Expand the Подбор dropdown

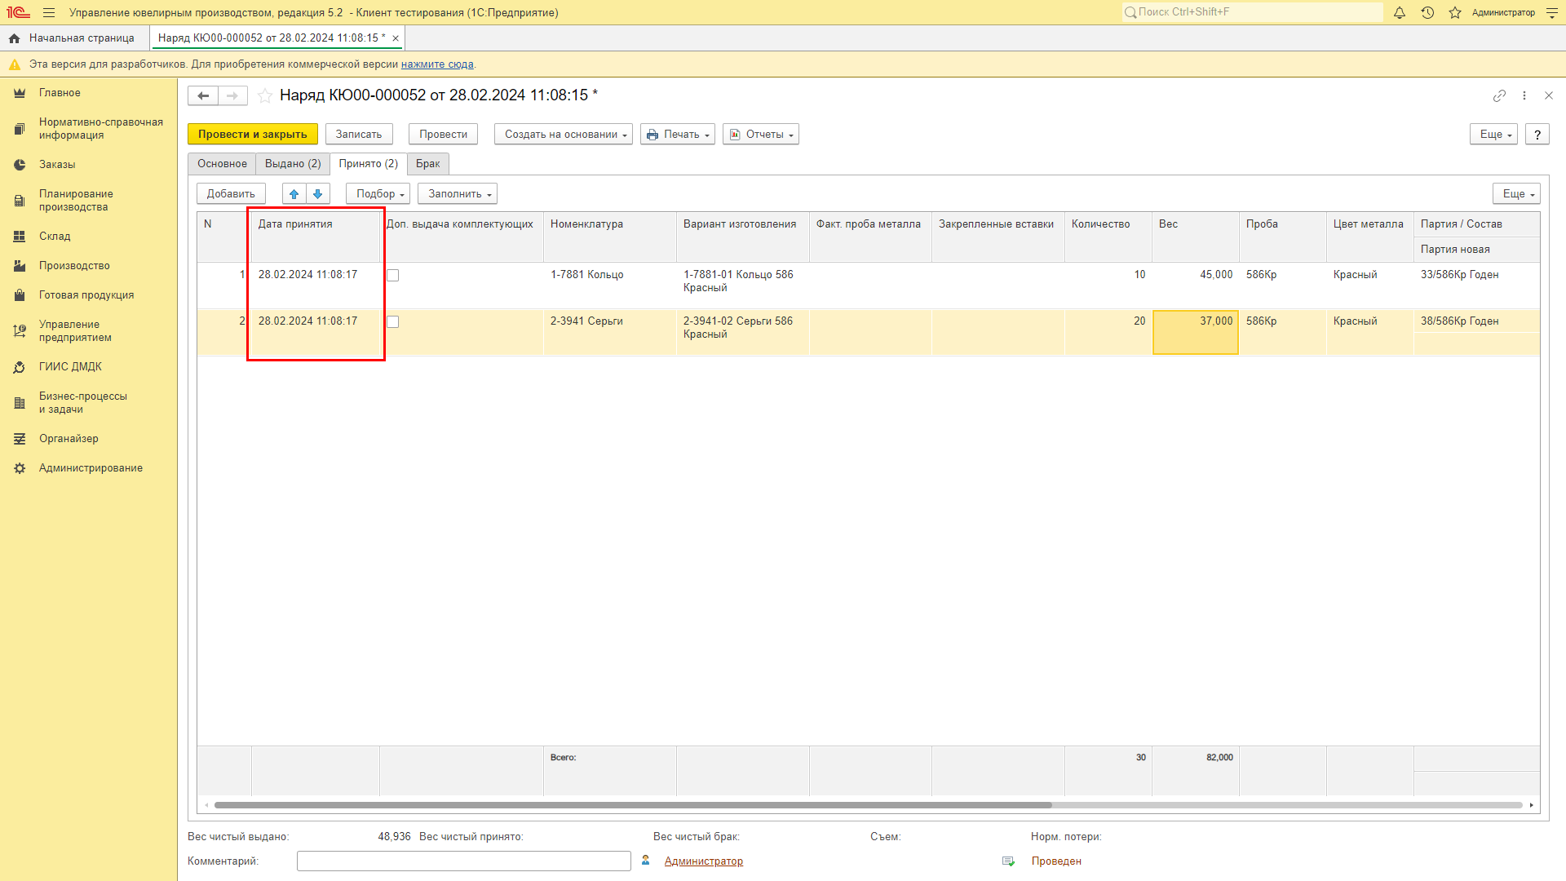coord(378,194)
